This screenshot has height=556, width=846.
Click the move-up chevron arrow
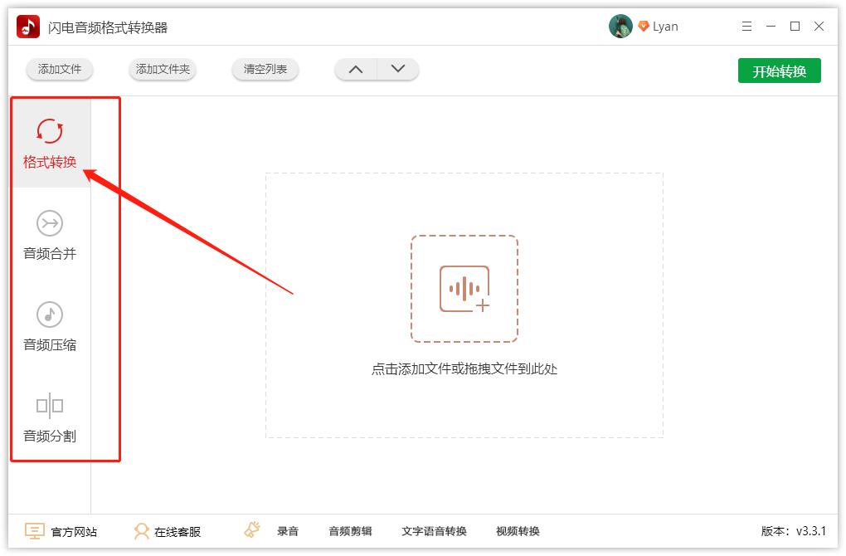(x=356, y=70)
